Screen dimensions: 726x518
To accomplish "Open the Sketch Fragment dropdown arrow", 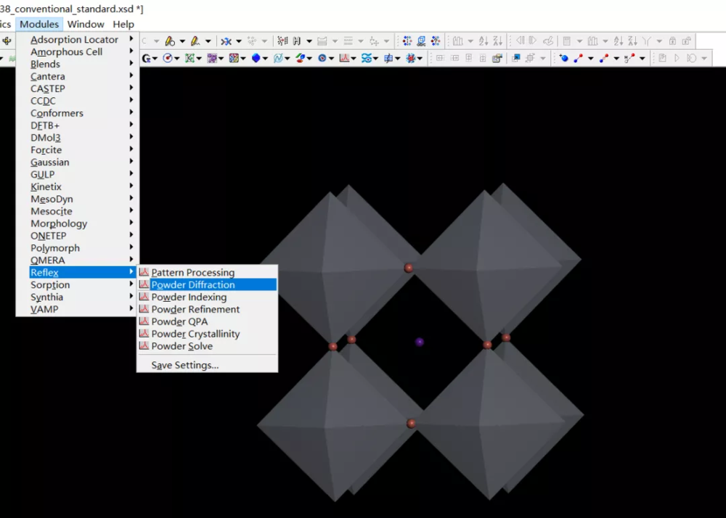I will (x=208, y=41).
